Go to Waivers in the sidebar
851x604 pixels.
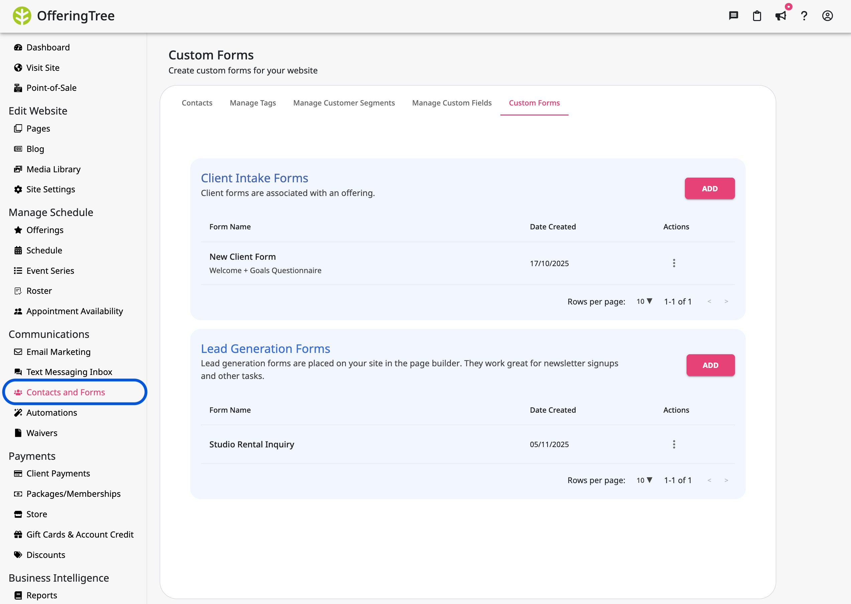point(42,432)
